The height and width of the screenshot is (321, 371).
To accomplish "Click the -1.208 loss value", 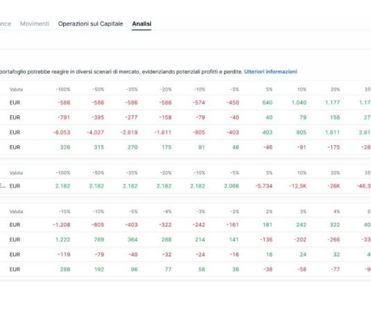I will (x=62, y=224).
